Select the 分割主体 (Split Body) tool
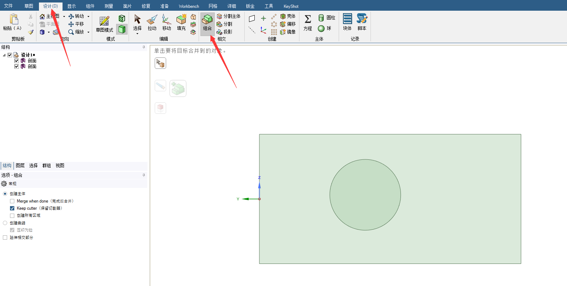The height and width of the screenshot is (286, 567). [229, 16]
